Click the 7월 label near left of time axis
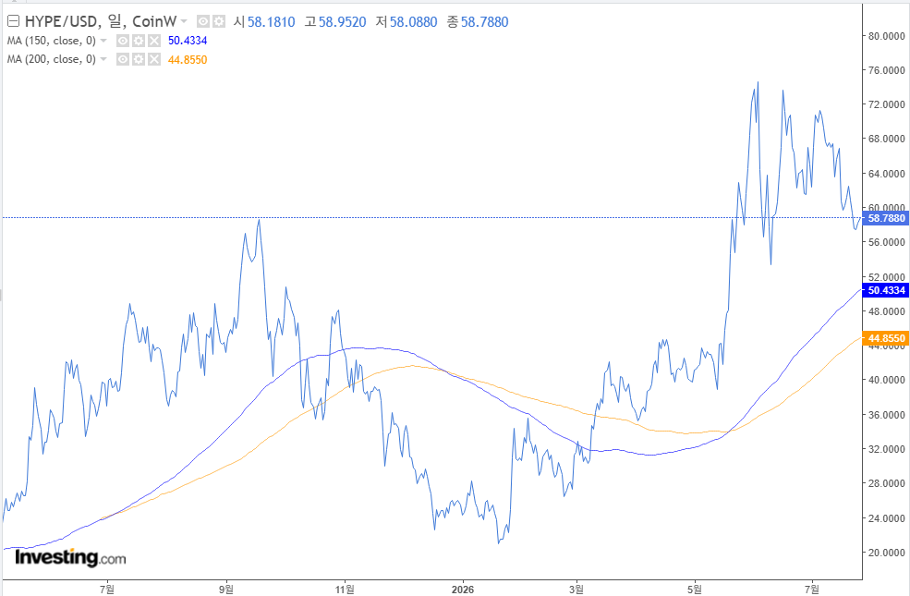This screenshot has width=910, height=596. (107, 589)
